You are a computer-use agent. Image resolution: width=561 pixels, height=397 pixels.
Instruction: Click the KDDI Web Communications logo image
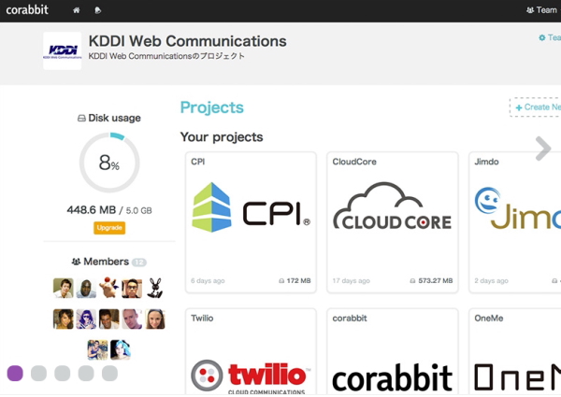click(62, 50)
